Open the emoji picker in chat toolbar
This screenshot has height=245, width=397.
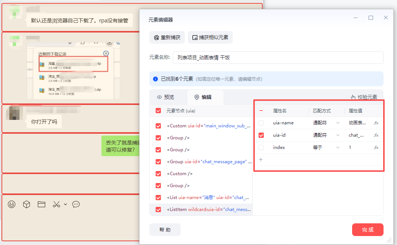coord(12,204)
